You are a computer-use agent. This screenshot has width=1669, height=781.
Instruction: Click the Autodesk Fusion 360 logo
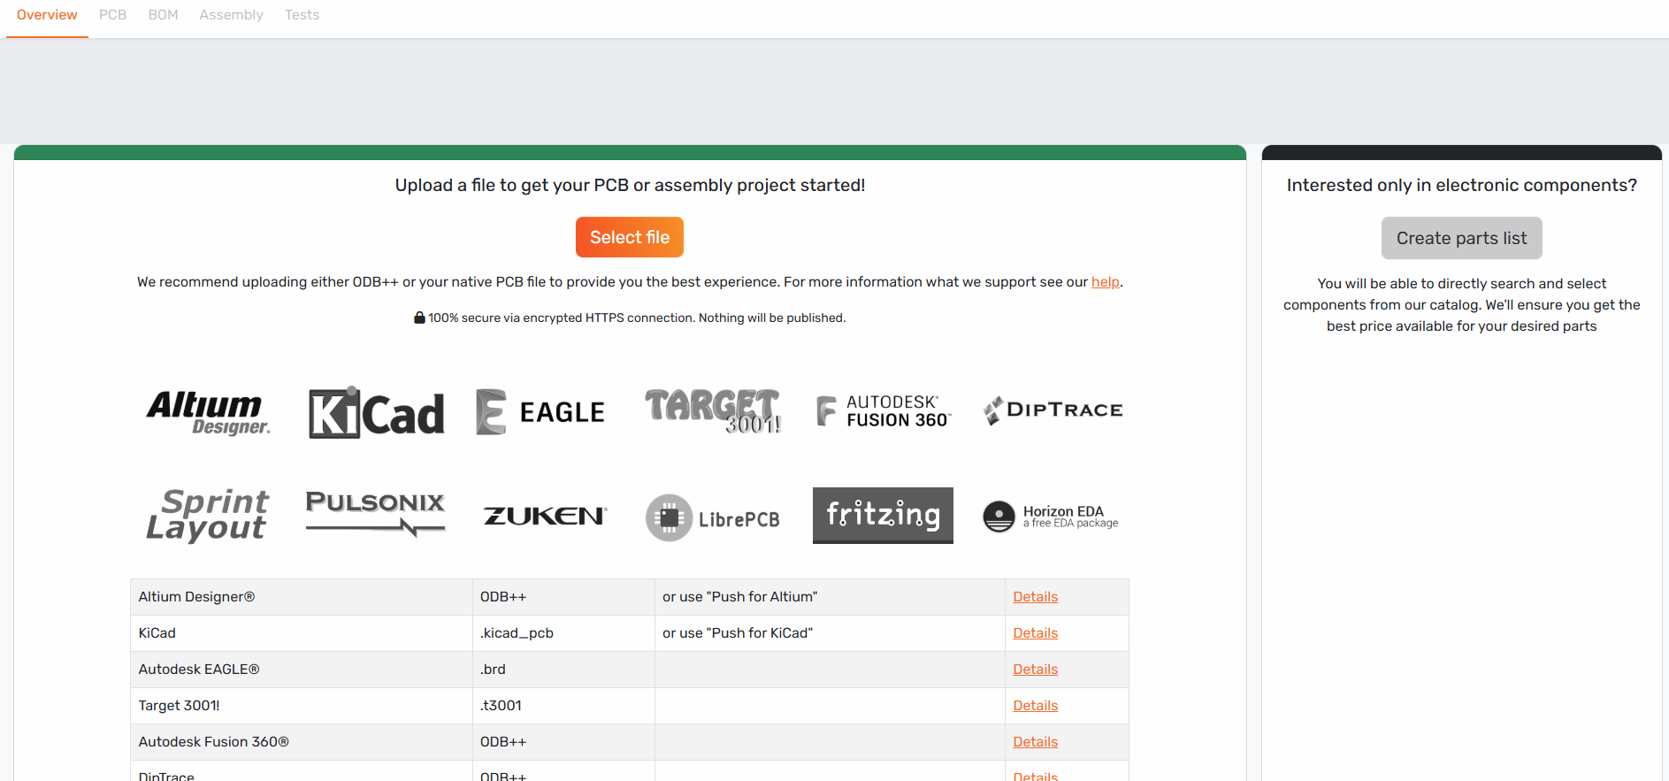(883, 411)
